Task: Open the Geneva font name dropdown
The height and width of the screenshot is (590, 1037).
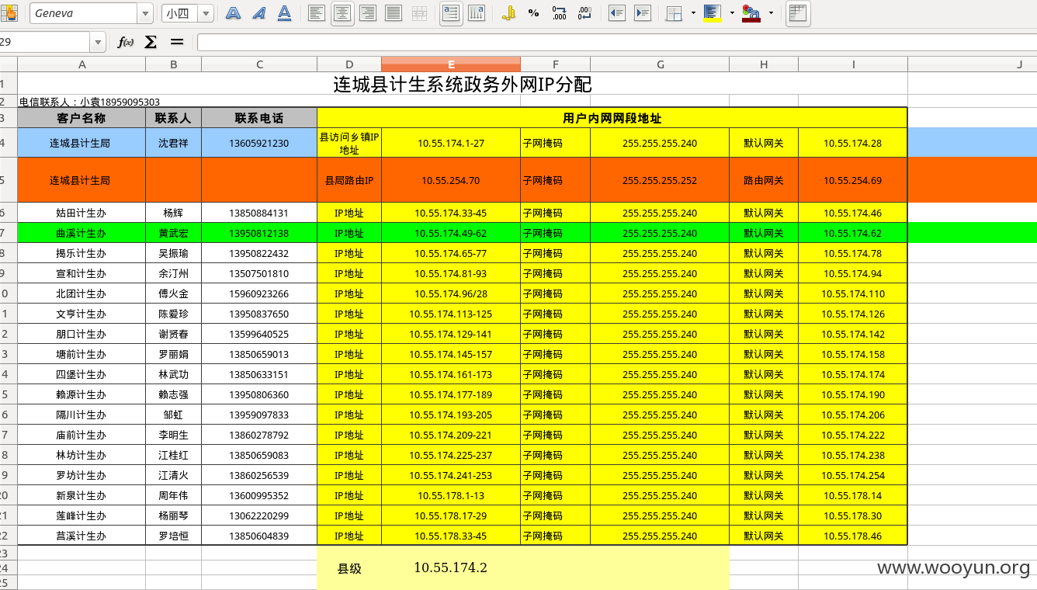Action: (146, 13)
